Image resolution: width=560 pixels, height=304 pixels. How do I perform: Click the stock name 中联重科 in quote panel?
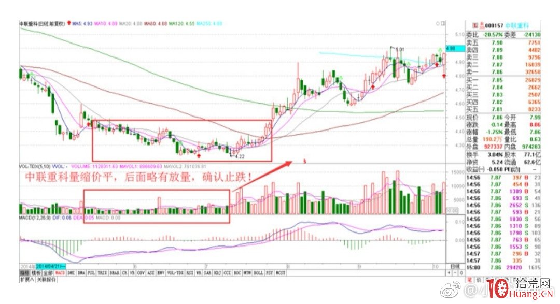click(517, 26)
